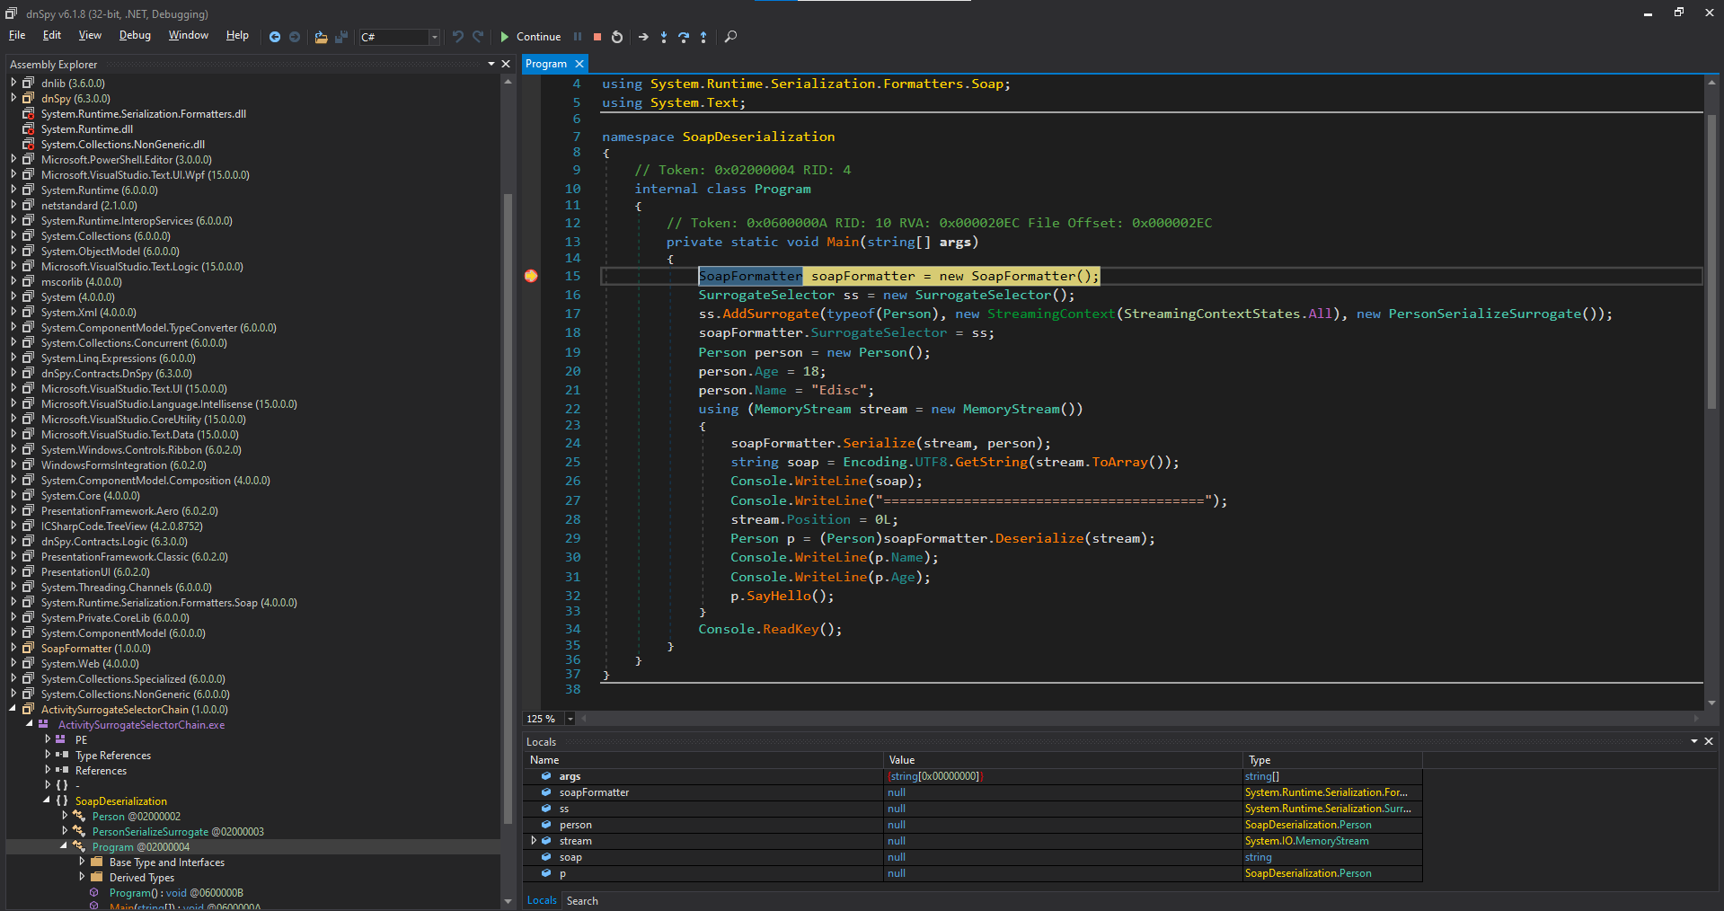
Task: Select the ActivitySurrogateSelectorChain.exe module
Action: [x=141, y=725]
